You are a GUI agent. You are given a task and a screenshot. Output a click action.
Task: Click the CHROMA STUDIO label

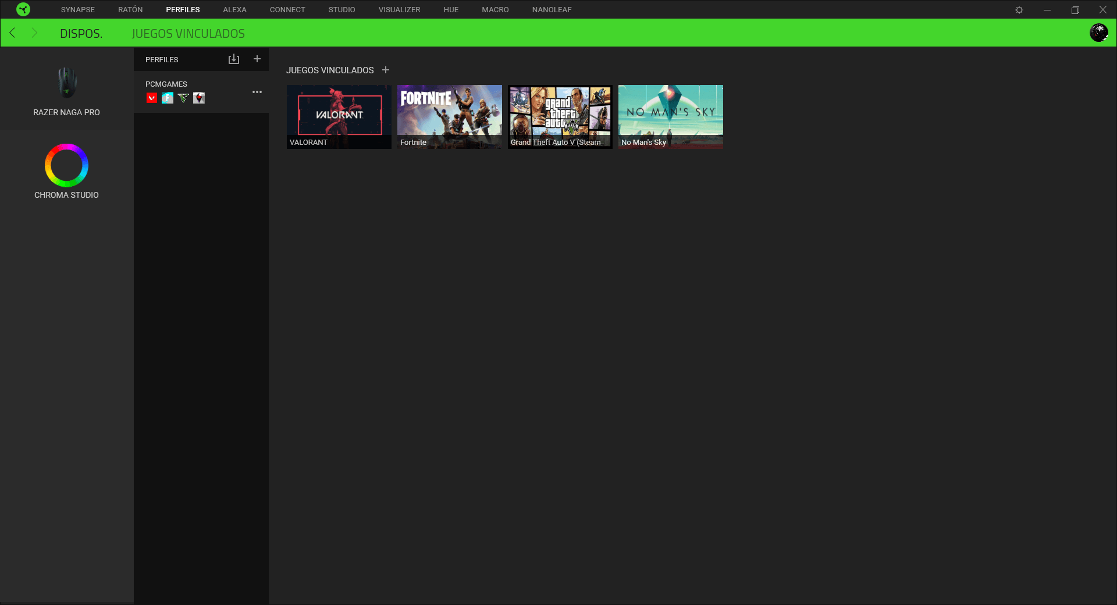point(66,195)
